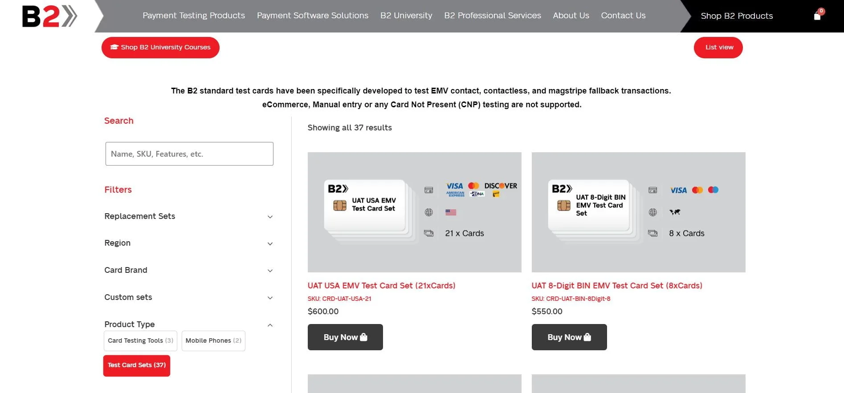Open the Contact Us page

pyautogui.click(x=623, y=16)
